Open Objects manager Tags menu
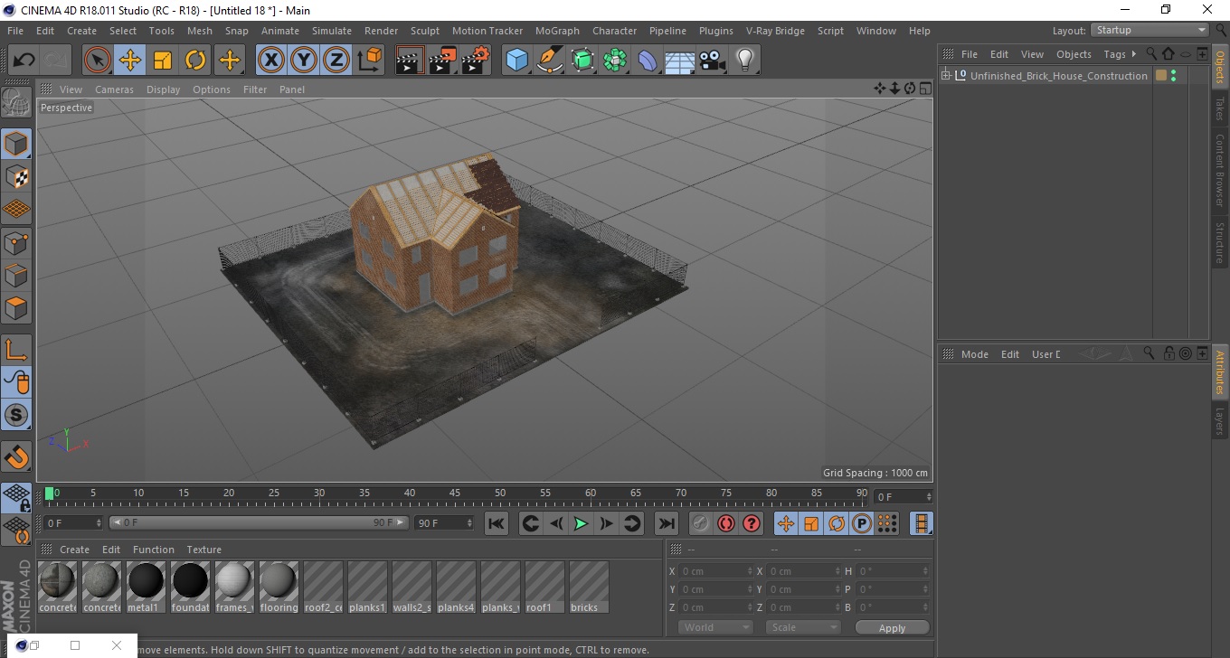The width and height of the screenshot is (1230, 658). [1115, 54]
